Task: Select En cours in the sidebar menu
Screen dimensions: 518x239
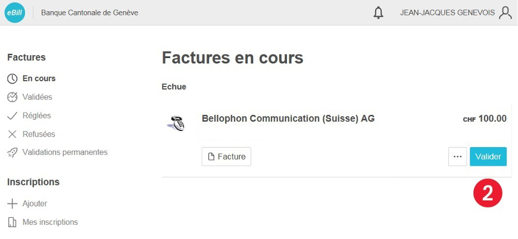Action: pyautogui.click(x=39, y=79)
